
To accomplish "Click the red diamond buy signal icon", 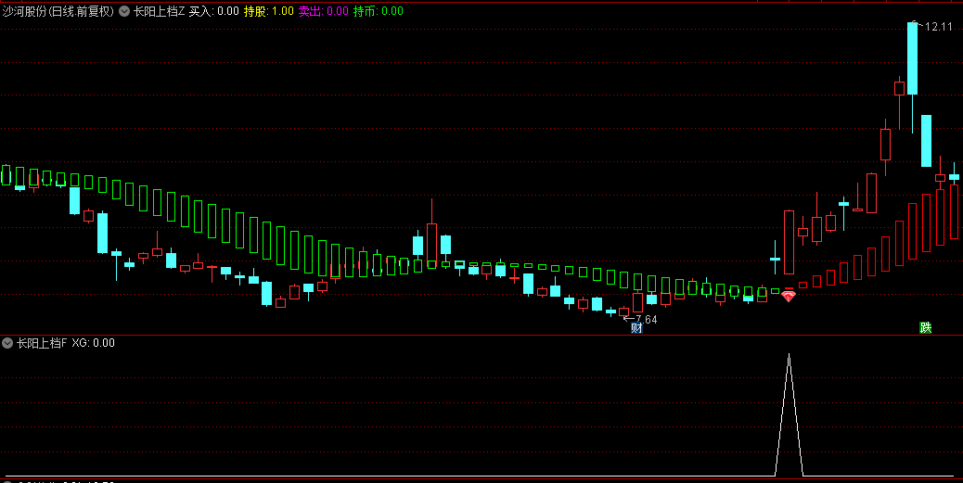I will tap(789, 297).
